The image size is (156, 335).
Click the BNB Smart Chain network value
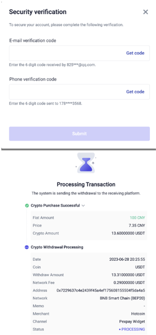point(122,298)
